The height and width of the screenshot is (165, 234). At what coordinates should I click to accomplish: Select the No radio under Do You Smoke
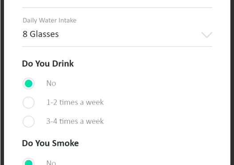pos(28,161)
